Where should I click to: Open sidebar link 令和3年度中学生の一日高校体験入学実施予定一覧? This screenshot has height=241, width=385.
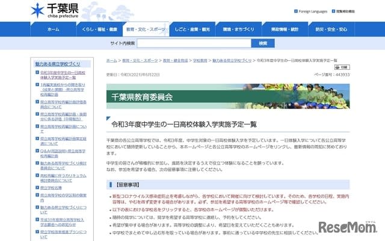(63, 75)
